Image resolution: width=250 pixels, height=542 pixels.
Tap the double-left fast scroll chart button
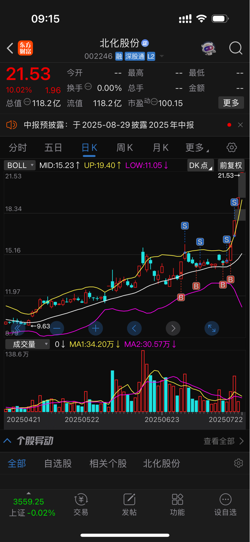(x=18, y=328)
